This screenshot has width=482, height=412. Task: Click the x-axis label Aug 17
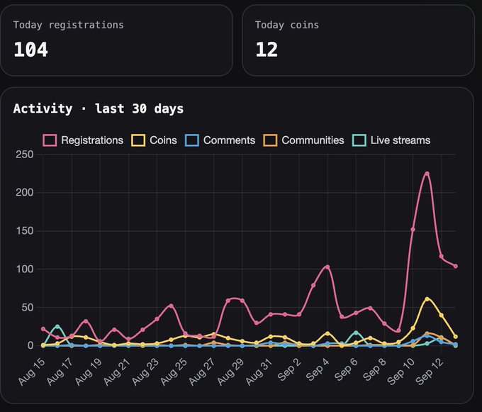click(60, 372)
